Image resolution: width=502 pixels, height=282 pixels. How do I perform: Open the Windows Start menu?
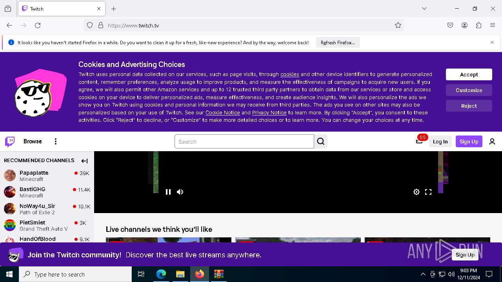pyautogui.click(x=9, y=274)
